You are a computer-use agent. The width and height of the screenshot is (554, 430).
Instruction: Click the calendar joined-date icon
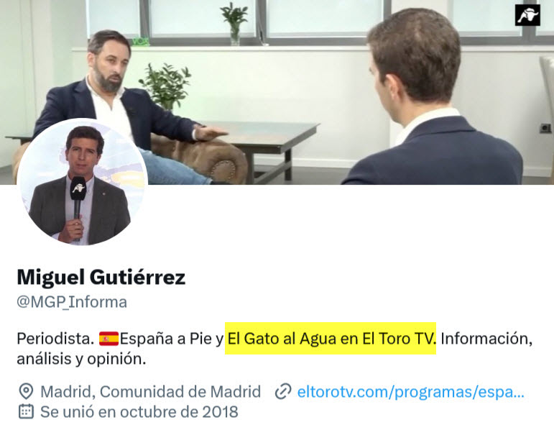pos(26,411)
